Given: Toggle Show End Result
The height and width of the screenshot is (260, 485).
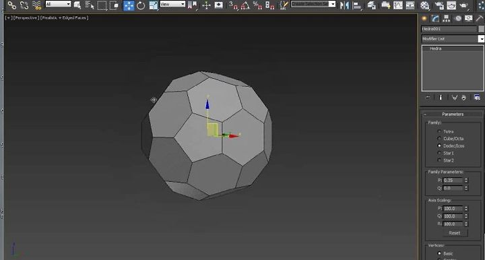Looking at the screenshot, I should (x=441, y=98).
